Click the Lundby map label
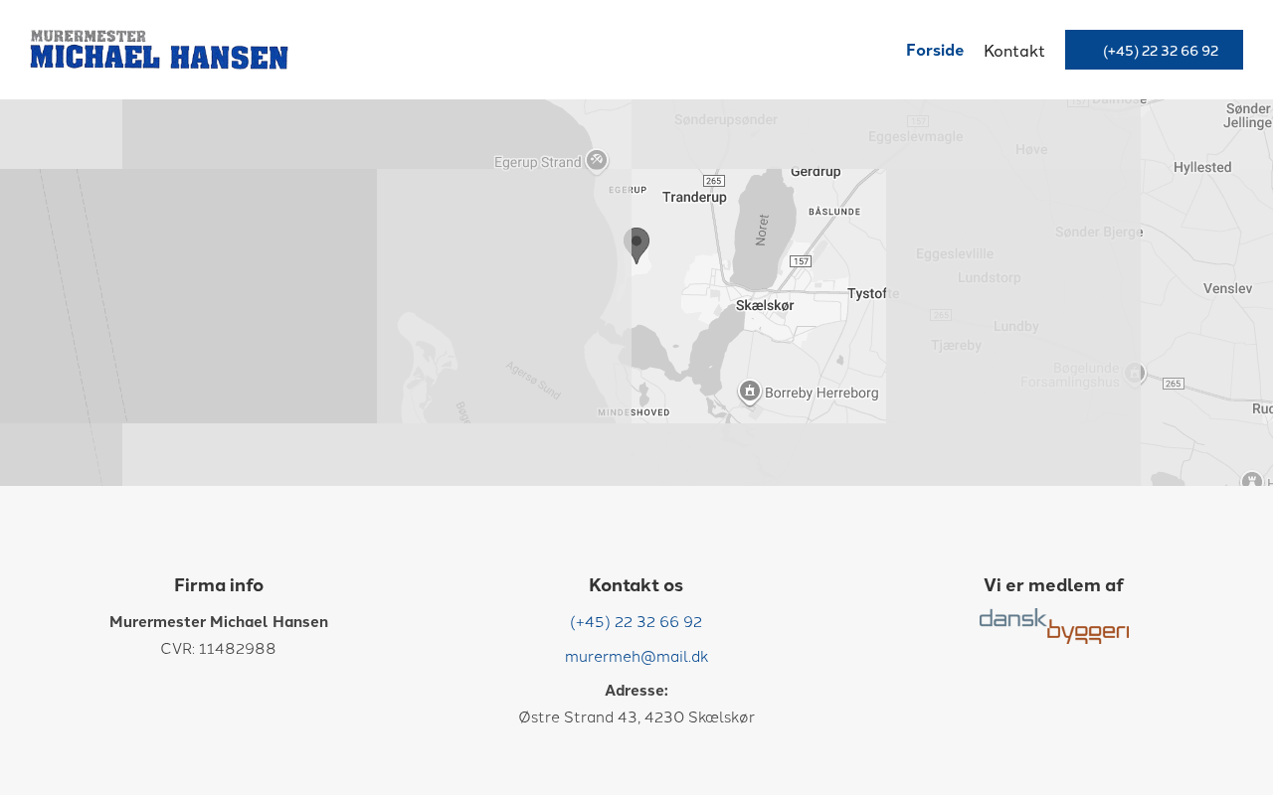 [1015, 325]
